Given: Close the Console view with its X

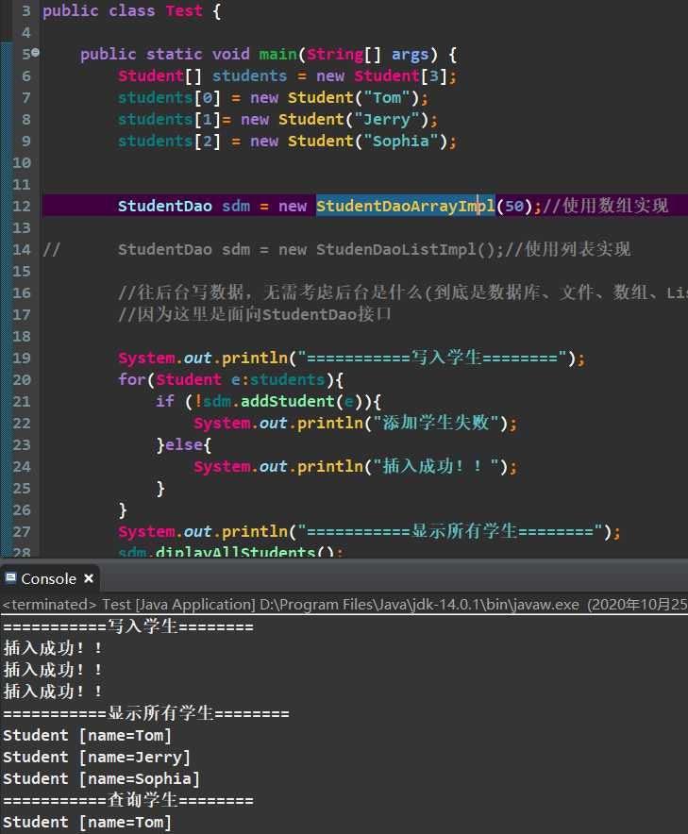Looking at the screenshot, I should point(89,578).
